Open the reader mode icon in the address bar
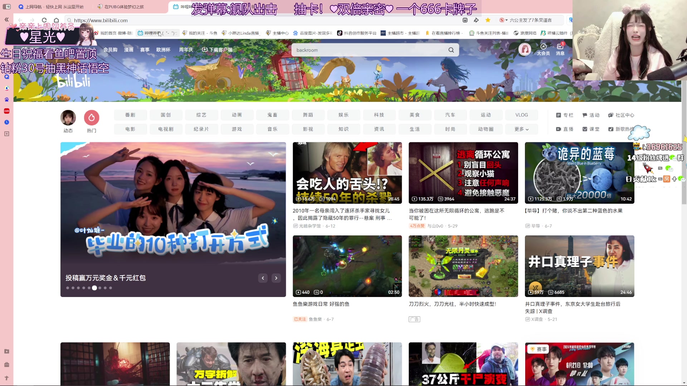 pos(465,20)
